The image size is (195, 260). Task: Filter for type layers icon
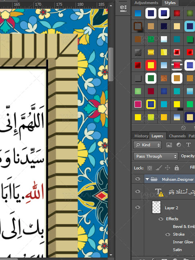[x=188, y=145]
